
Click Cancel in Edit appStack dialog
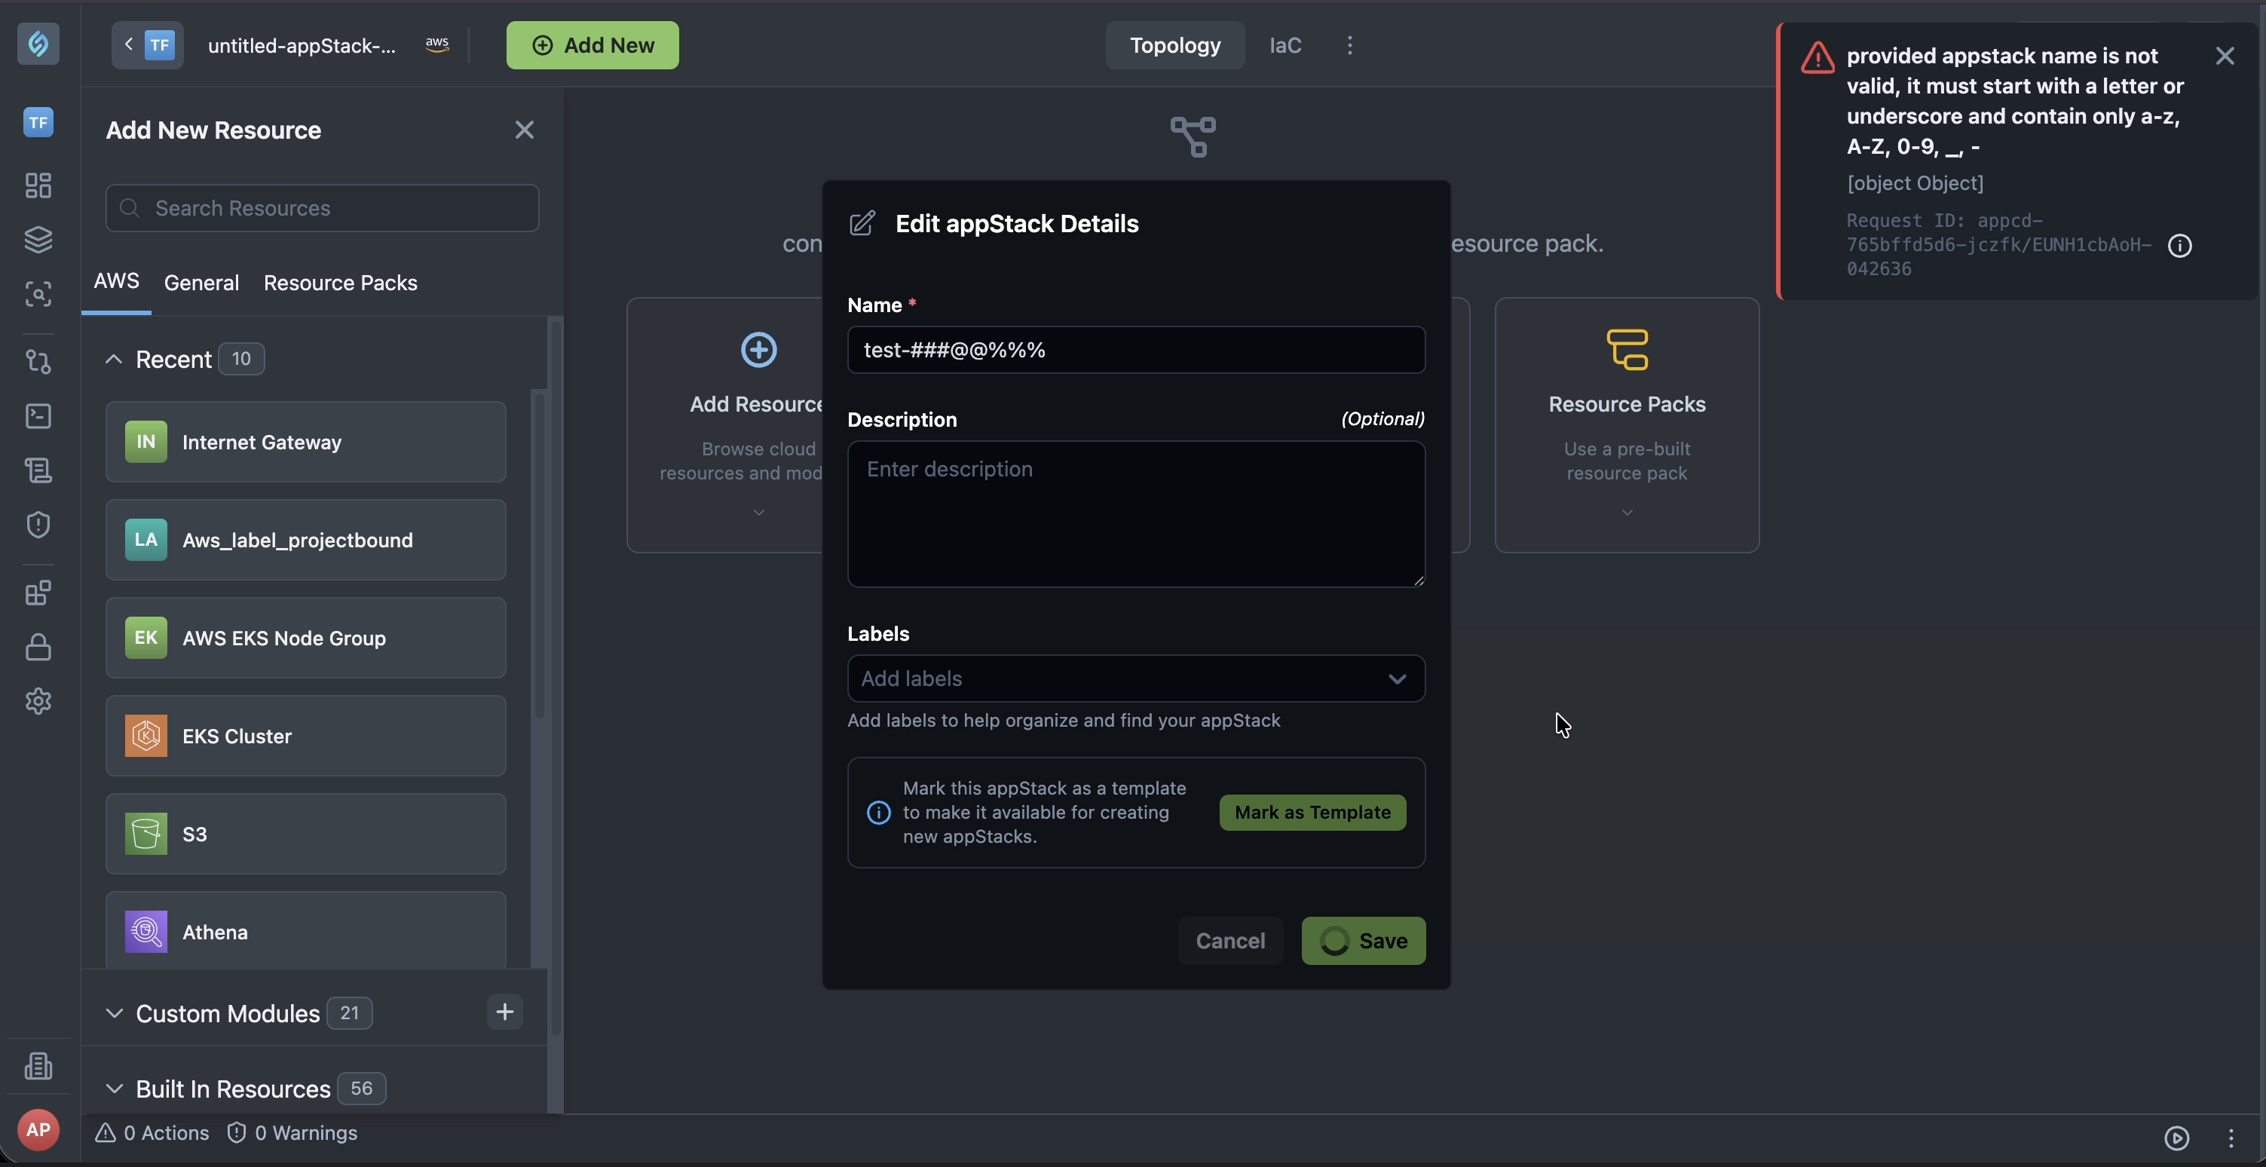[1229, 941]
